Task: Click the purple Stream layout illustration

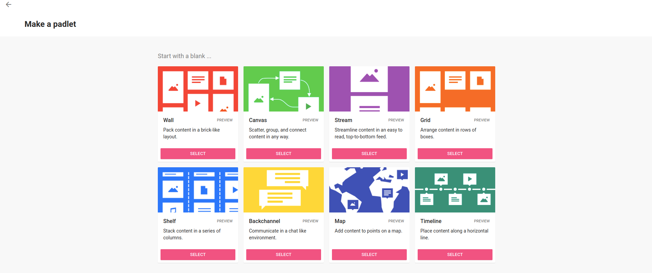Action: pyautogui.click(x=369, y=89)
